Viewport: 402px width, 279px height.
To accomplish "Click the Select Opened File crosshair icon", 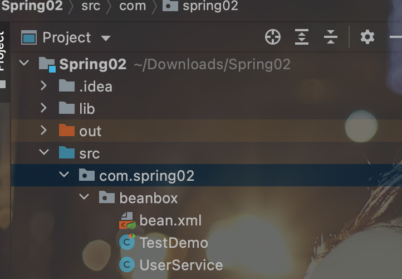I will (273, 37).
